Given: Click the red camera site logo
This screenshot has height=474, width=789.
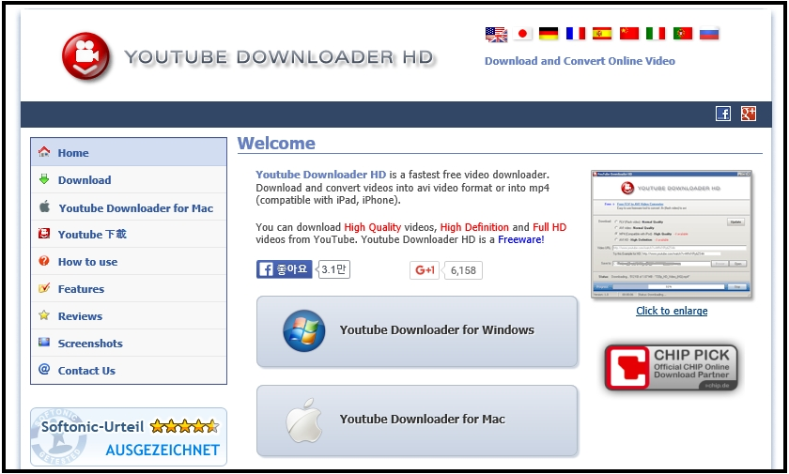Looking at the screenshot, I should click(x=85, y=55).
